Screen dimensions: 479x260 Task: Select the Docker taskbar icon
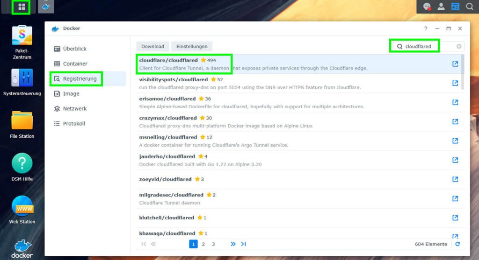(46, 7)
